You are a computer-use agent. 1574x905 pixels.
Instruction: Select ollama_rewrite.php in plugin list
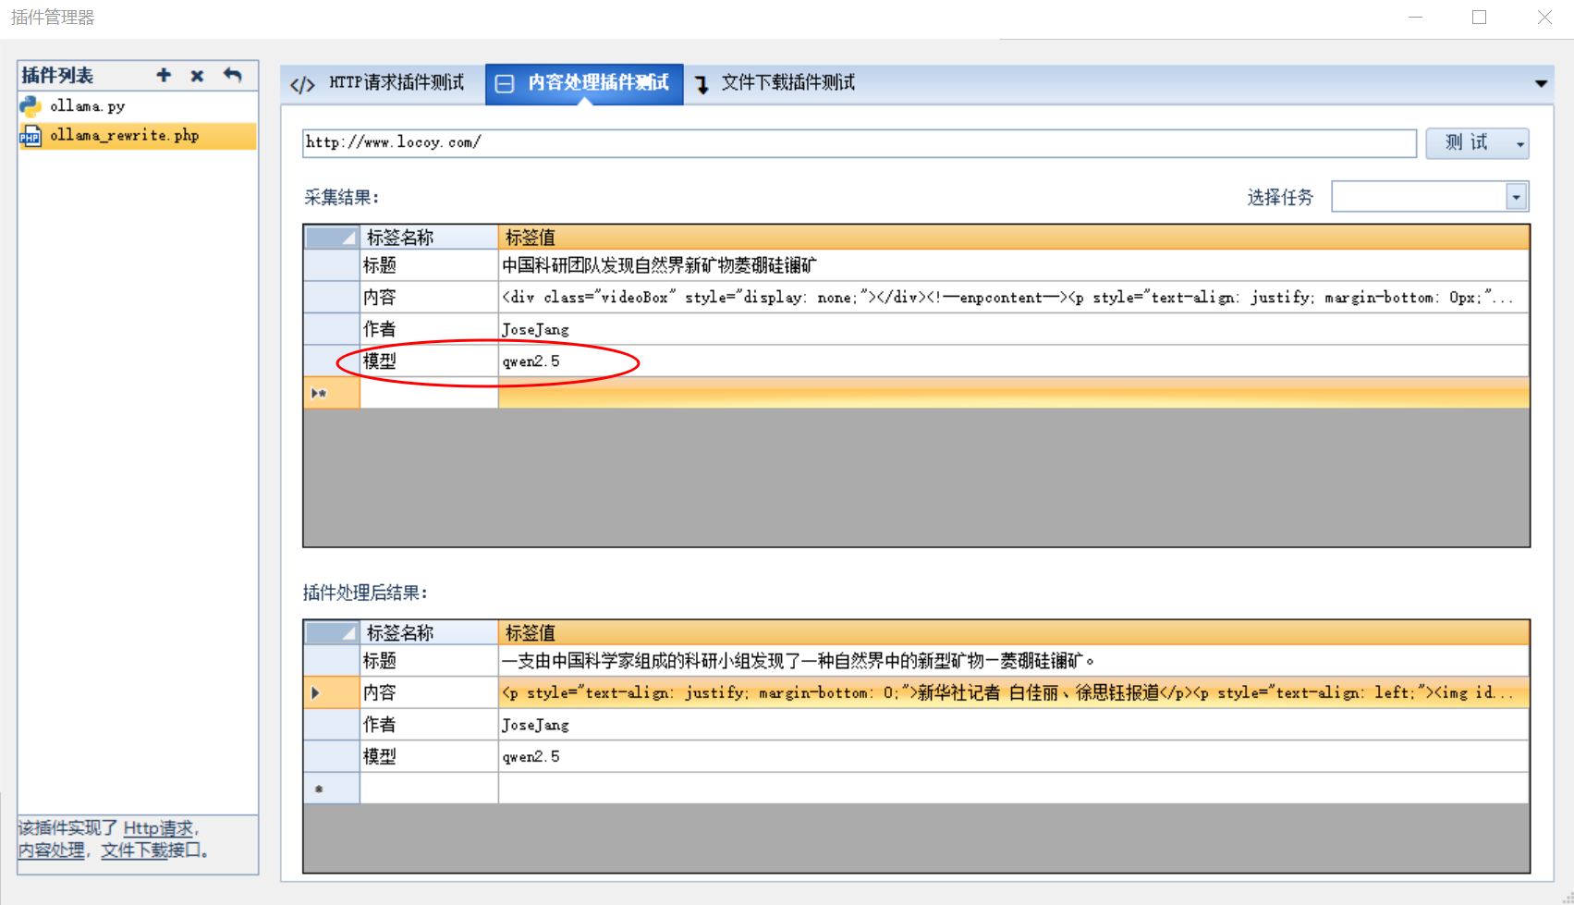tap(124, 136)
